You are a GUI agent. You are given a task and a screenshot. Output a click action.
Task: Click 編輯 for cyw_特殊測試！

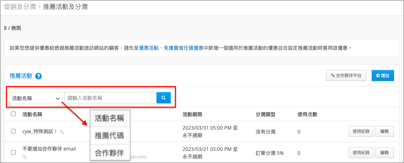pyautogui.click(x=384, y=131)
